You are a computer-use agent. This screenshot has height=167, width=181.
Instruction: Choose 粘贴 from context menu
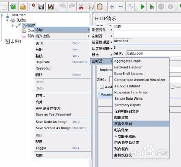[x=63, y=56]
